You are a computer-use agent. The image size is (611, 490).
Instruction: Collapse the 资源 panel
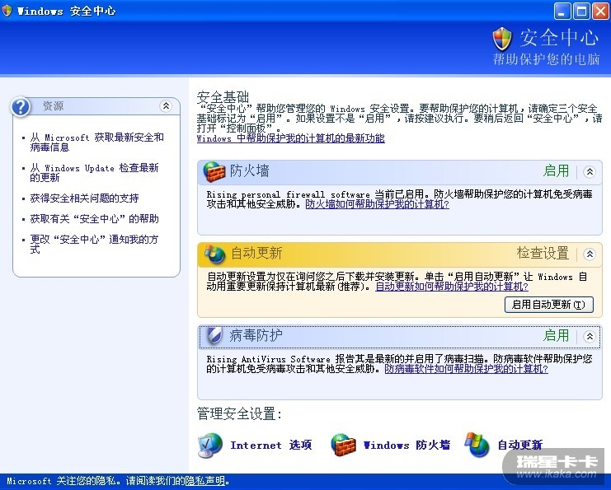(166, 106)
